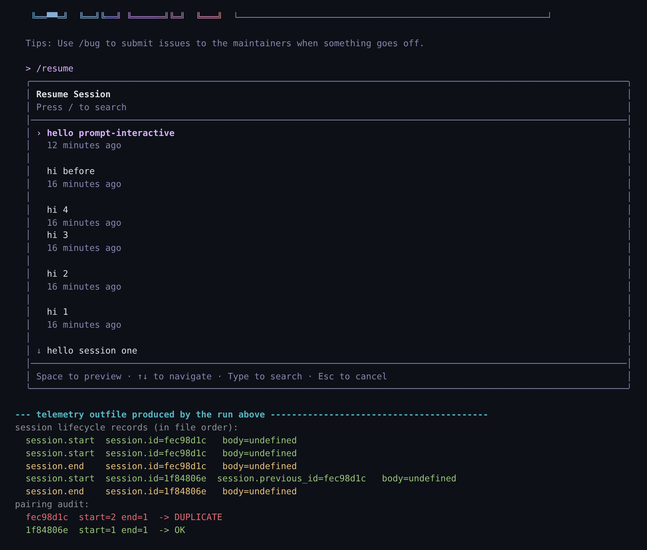Screen dimensions: 647x550
Task: Select the hello session one entry
Action: pos(92,350)
